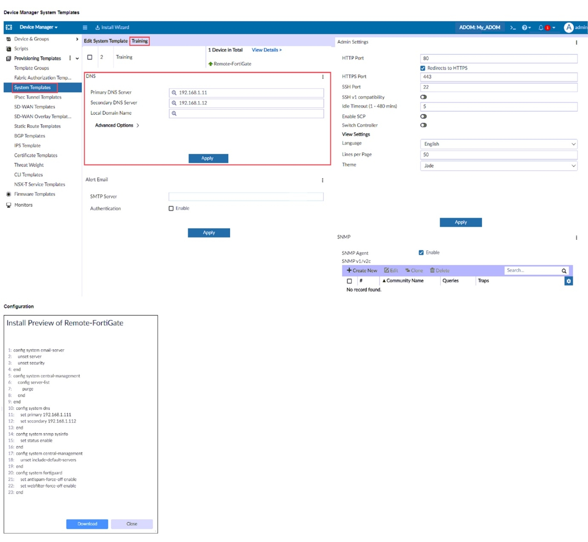
Task: Apply DNS settings
Action: (208, 158)
